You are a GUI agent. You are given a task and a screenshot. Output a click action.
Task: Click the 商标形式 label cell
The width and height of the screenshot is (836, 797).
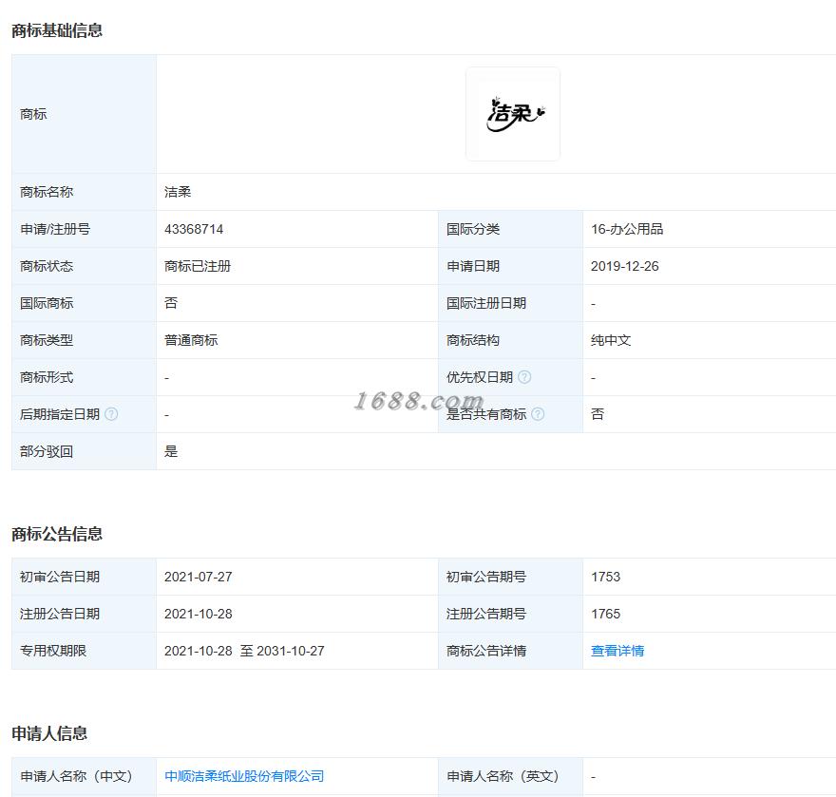84,377
